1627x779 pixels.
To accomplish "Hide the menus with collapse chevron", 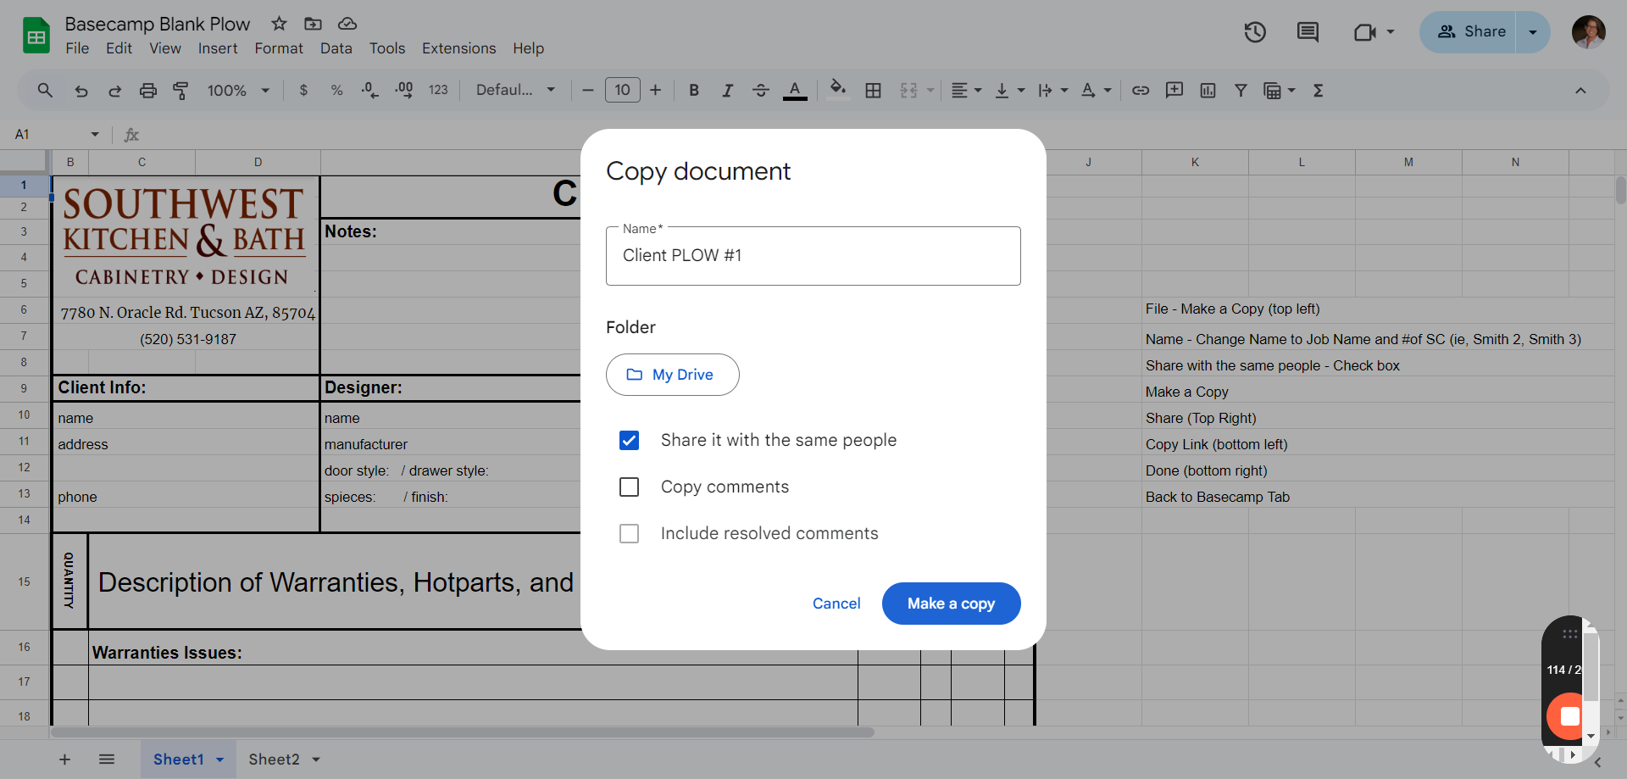I will [x=1580, y=90].
